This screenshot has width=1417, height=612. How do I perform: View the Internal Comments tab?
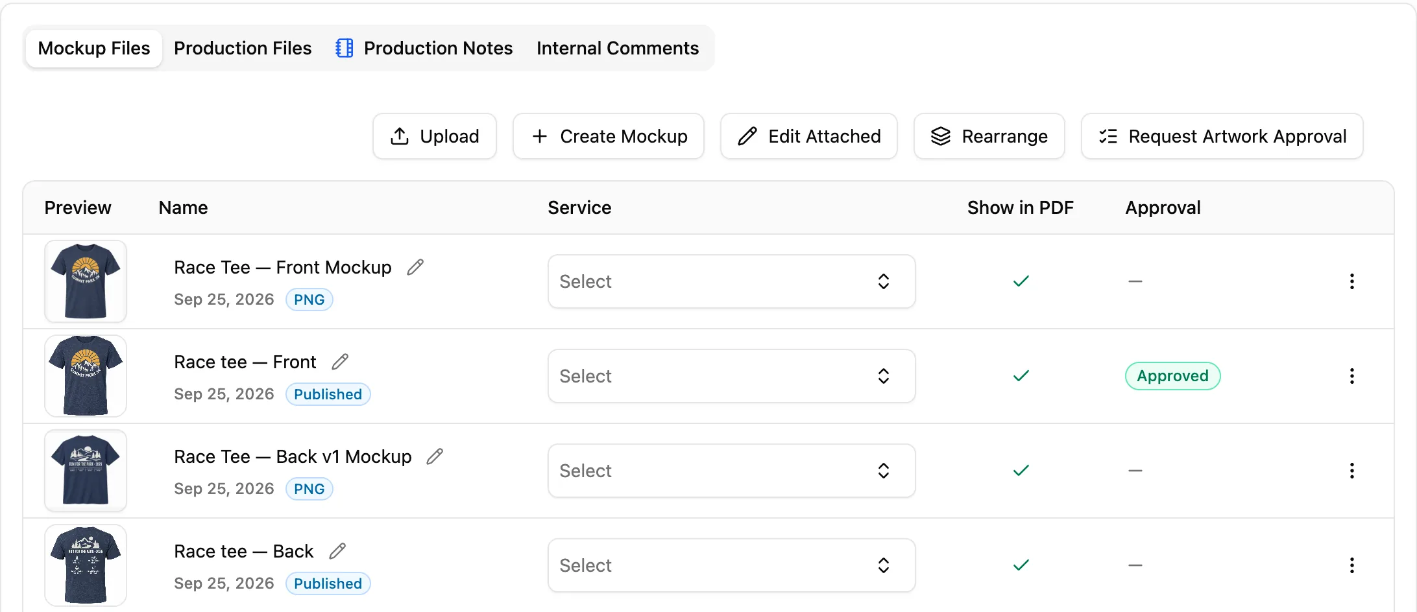pyautogui.click(x=618, y=48)
